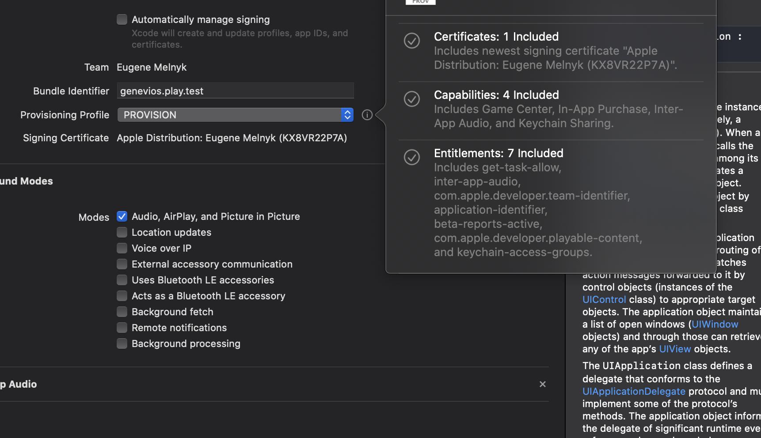Enable External accessory communication mode

tap(122, 264)
